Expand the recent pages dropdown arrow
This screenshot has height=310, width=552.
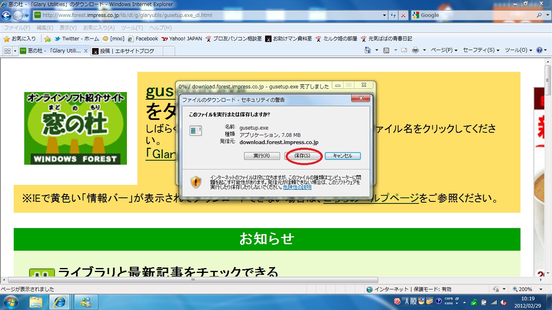coord(27,15)
